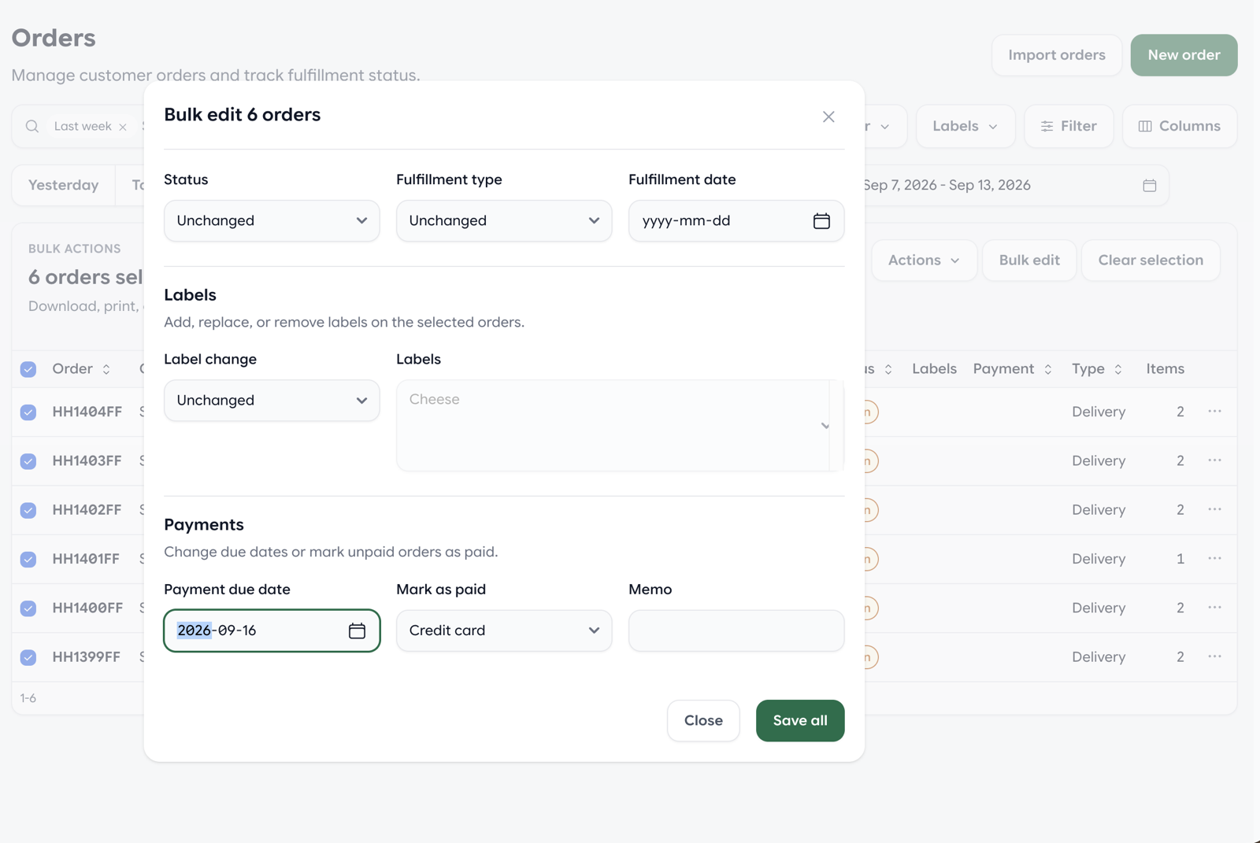Click Import orders button

click(1057, 55)
